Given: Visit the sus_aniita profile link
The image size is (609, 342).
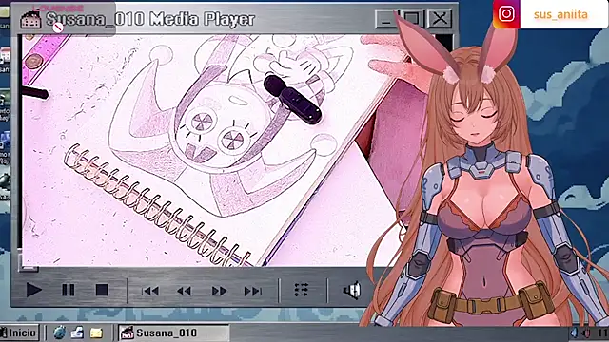Looking at the screenshot, I should pyautogui.click(x=560, y=15).
